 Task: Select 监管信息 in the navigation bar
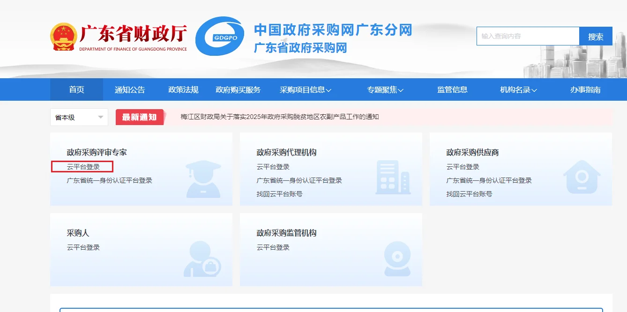pos(452,89)
